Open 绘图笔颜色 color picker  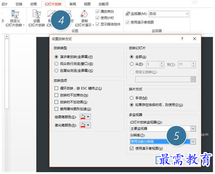pos(85,117)
